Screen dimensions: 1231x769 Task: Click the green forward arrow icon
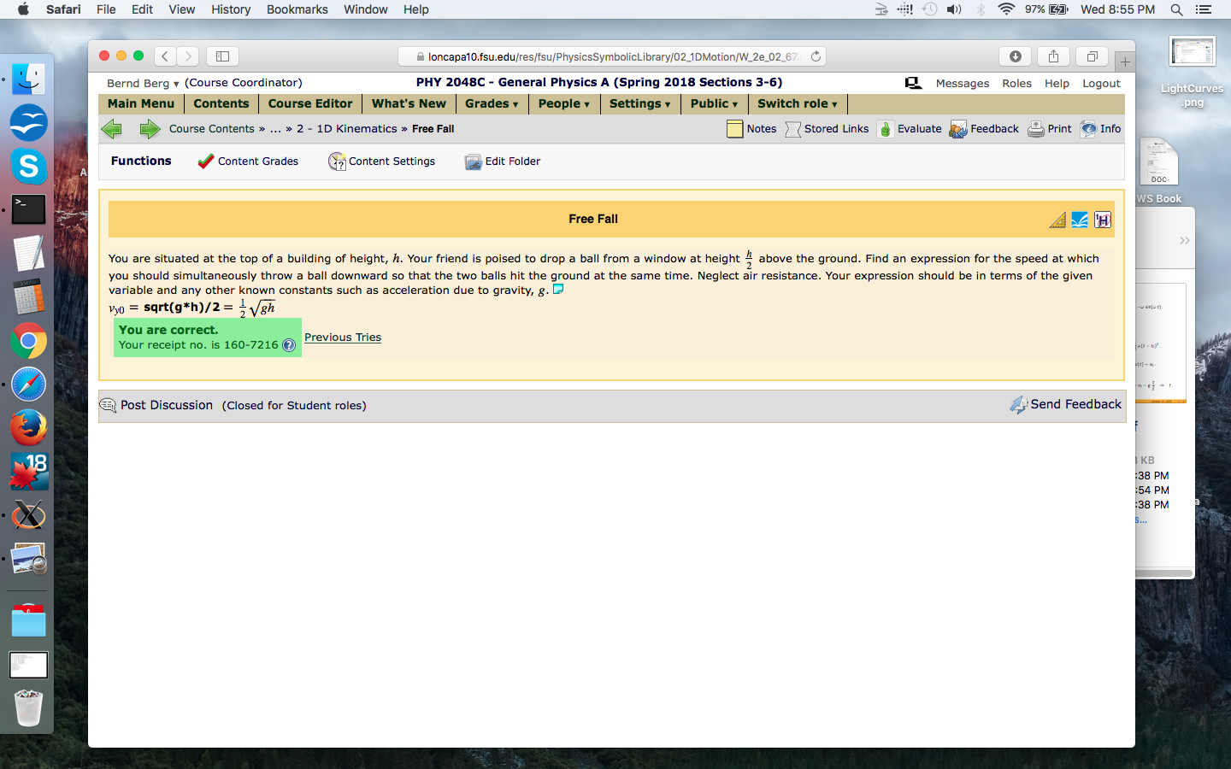[x=150, y=129]
